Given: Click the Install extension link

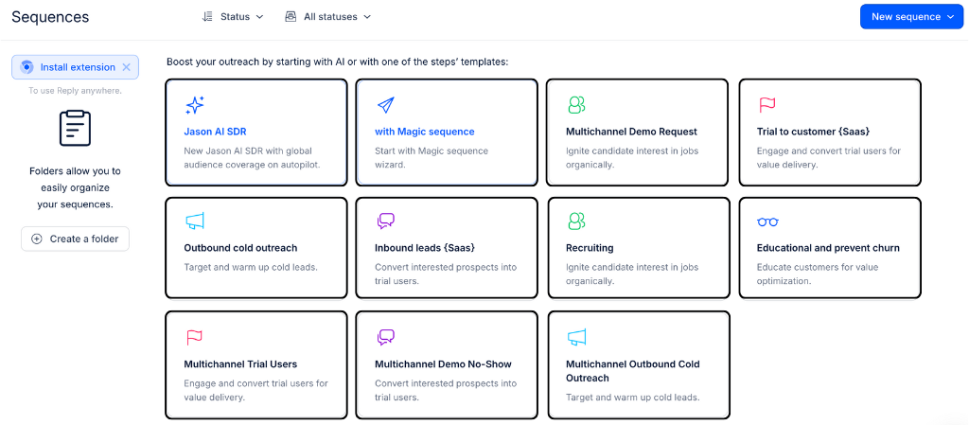Looking at the screenshot, I should pos(78,67).
